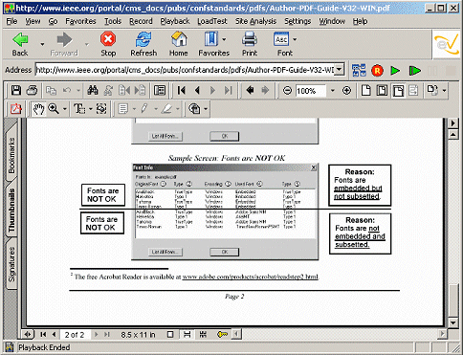Select the Zoom In magnifier tool
463x355 pixels.
(54, 109)
